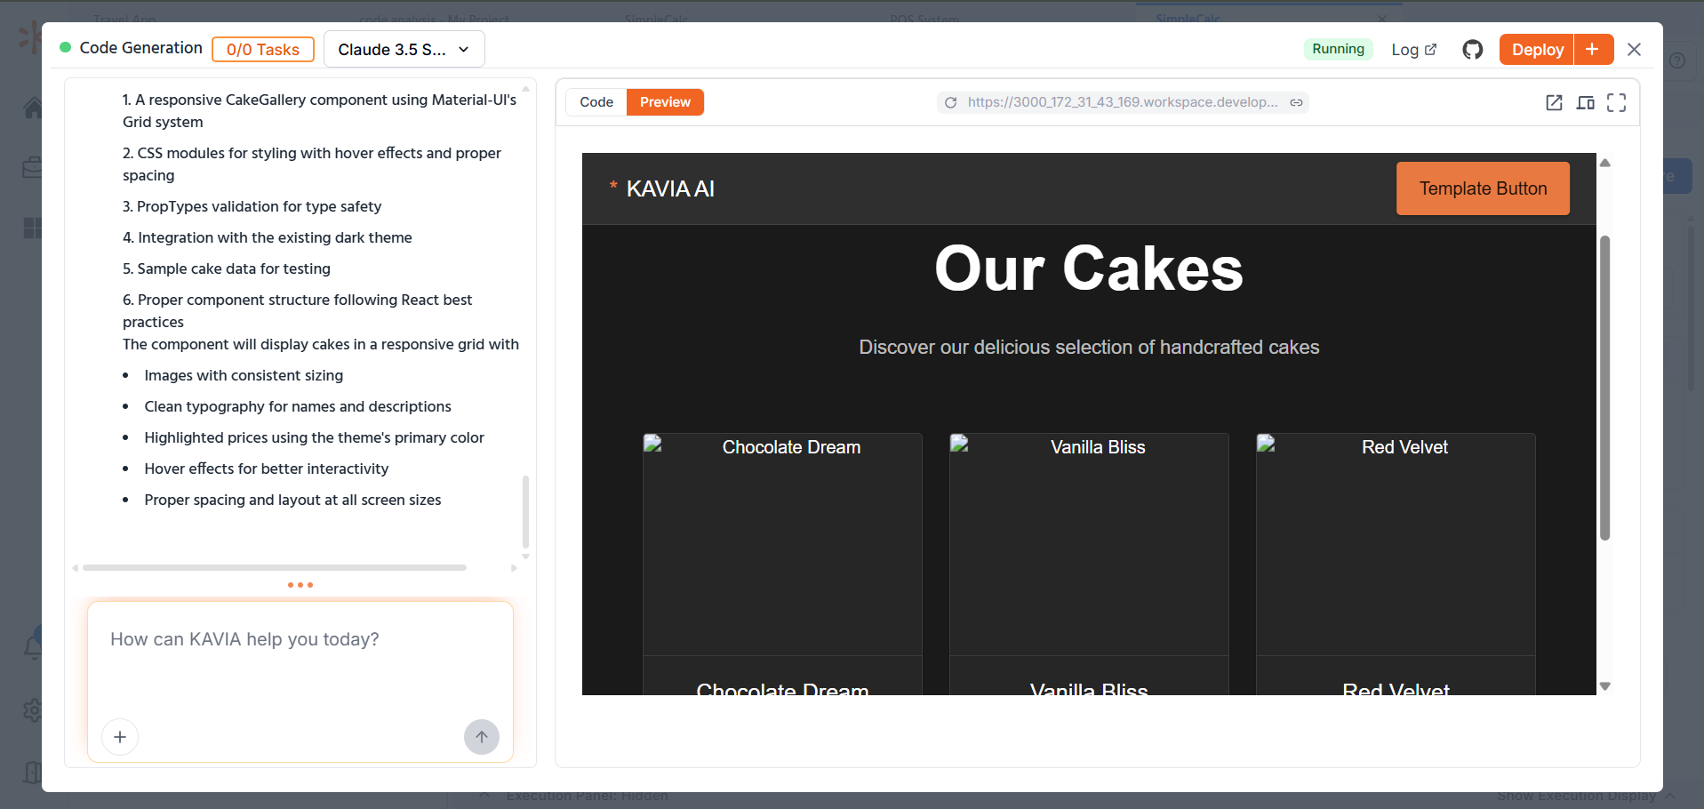Switch to the Code view

click(x=596, y=102)
